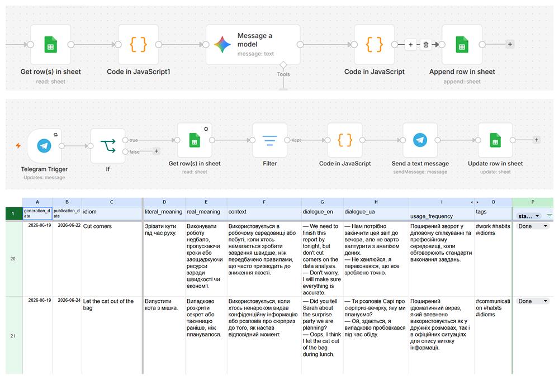Select column B header
Image resolution: width=559 pixels, height=380 pixels.
coord(67,202)
